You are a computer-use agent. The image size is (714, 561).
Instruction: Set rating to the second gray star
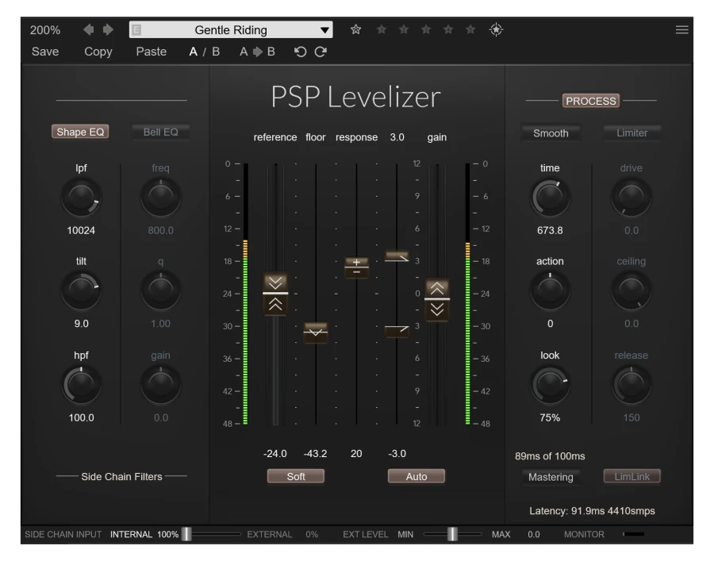[x=404, y=29]
